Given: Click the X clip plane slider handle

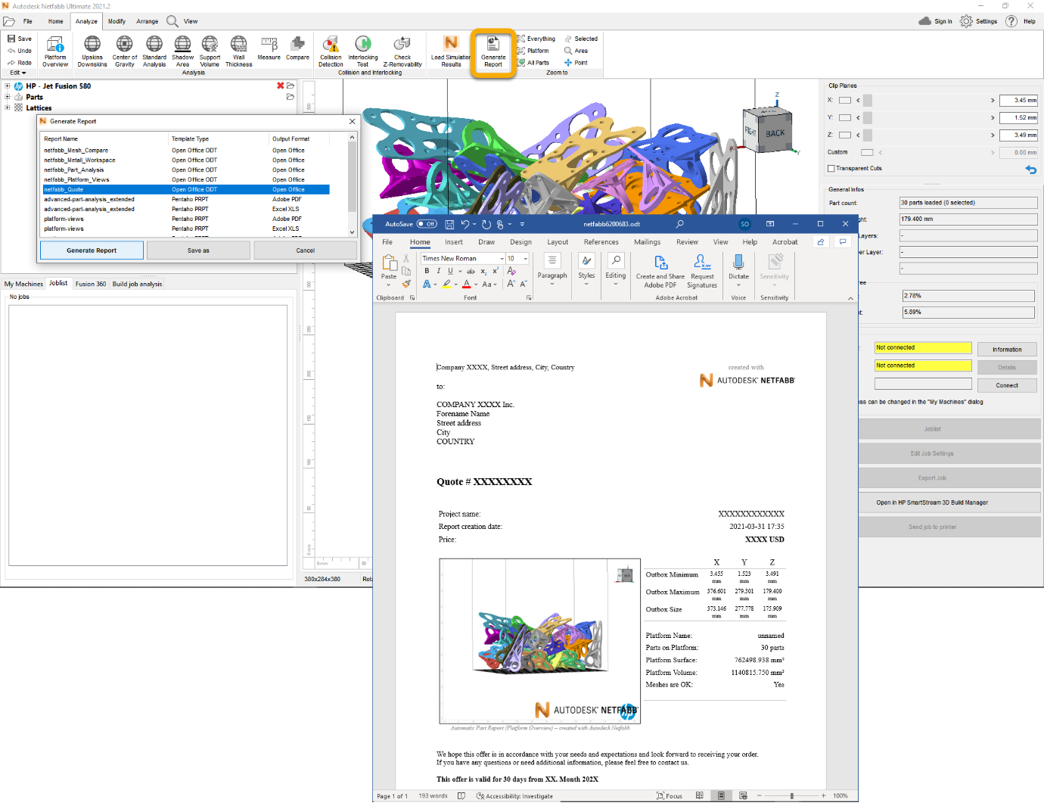Looking at the screenshot, I should coord(868,101).
